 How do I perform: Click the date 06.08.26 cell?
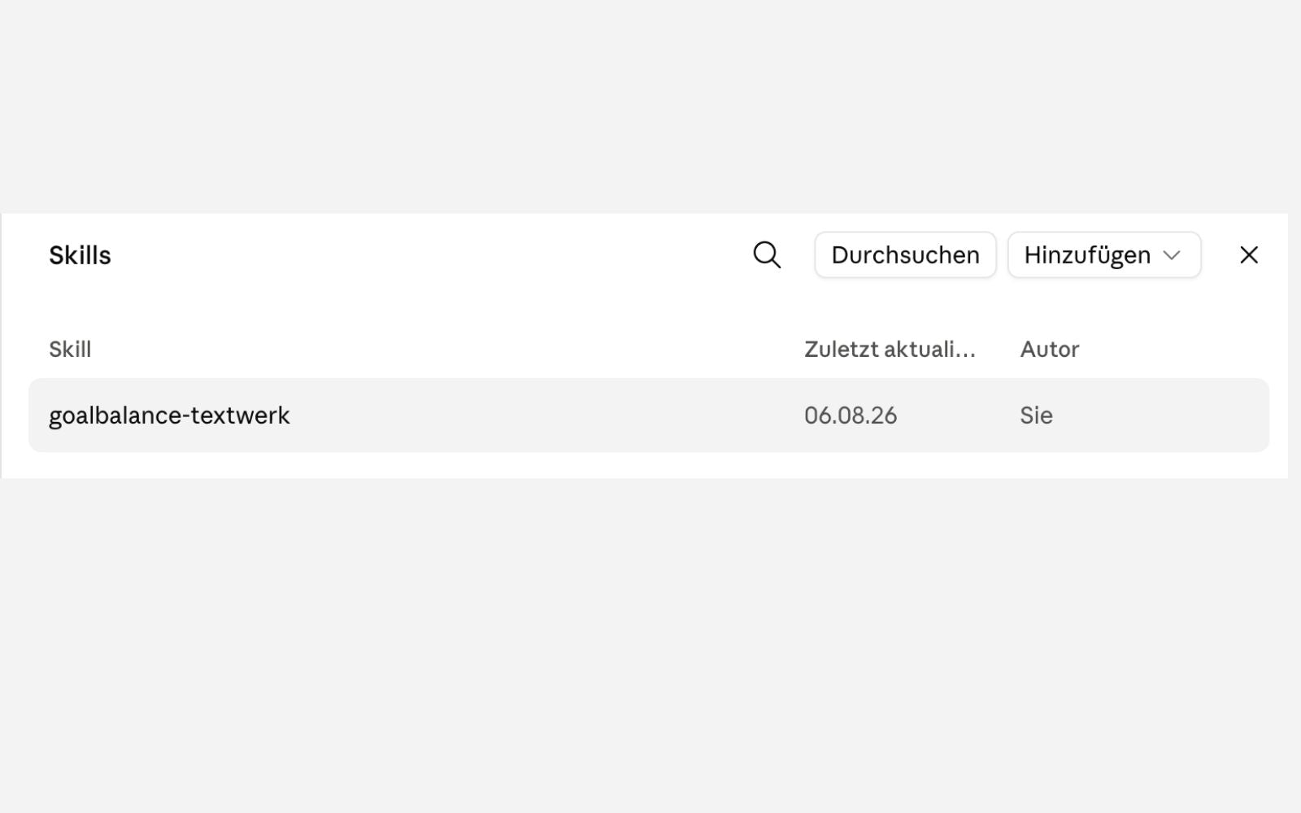851,415
